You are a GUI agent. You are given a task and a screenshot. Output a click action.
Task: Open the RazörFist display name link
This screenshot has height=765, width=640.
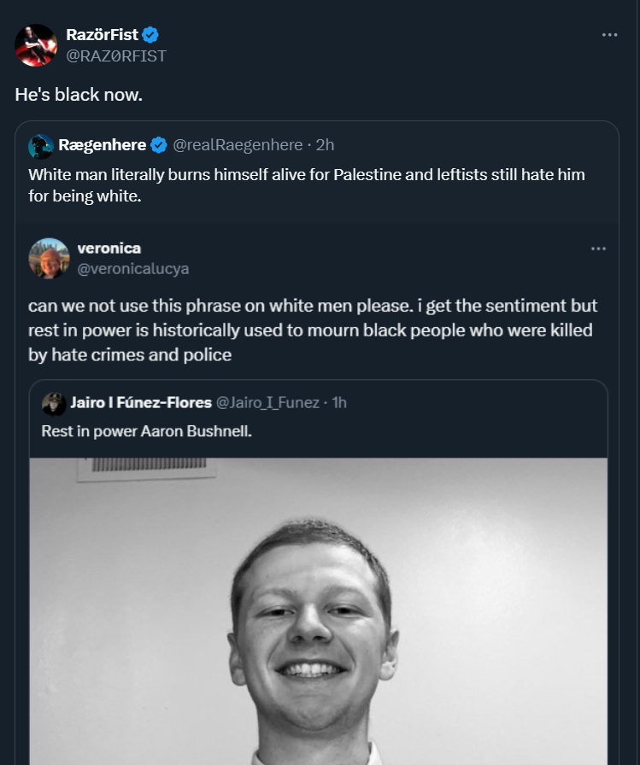(x=103, y=35)
